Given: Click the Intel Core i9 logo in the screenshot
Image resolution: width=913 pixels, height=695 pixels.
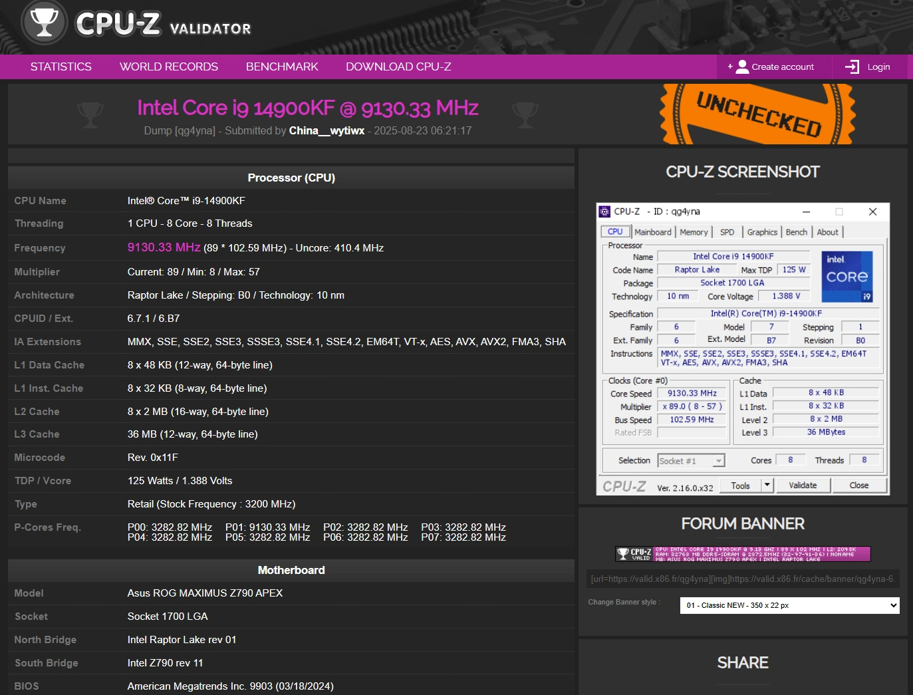Looking at the screenshot, I should pos(847,276).
